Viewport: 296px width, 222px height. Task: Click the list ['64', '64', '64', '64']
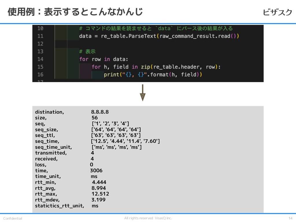(x=116, y=129)
